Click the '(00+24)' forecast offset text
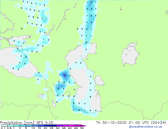This screenshot has width=168, height=129. [158, 123]
